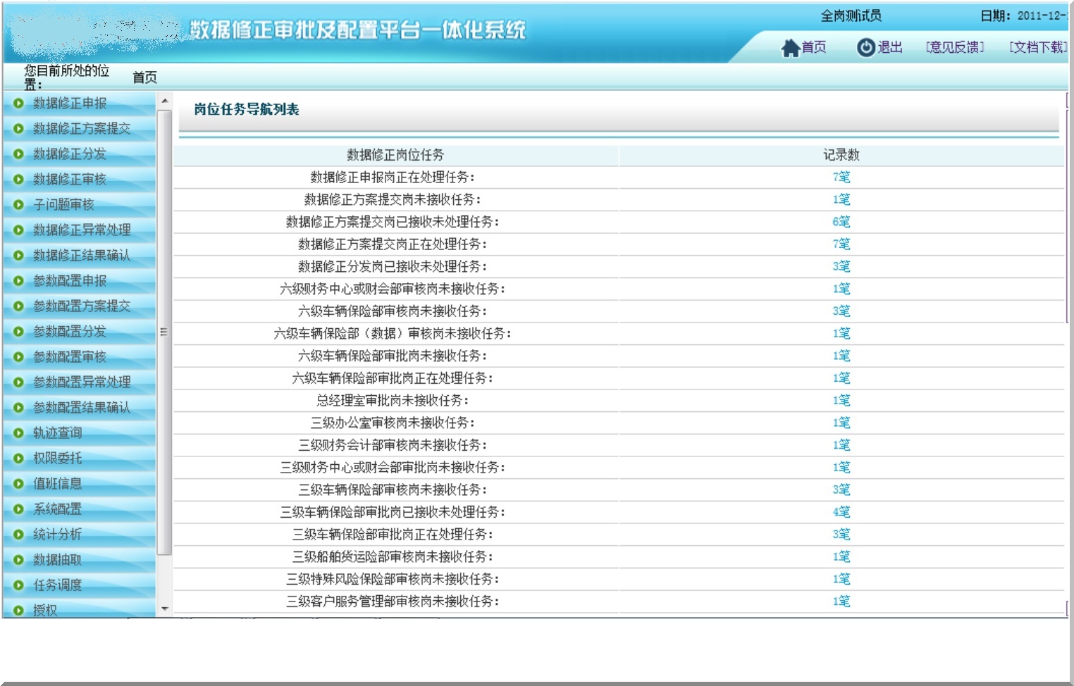
Task: Open 3笔 for 数据修正分发岗已接收未处理任务
Action: pyautogui.click(x=841, y=266)
